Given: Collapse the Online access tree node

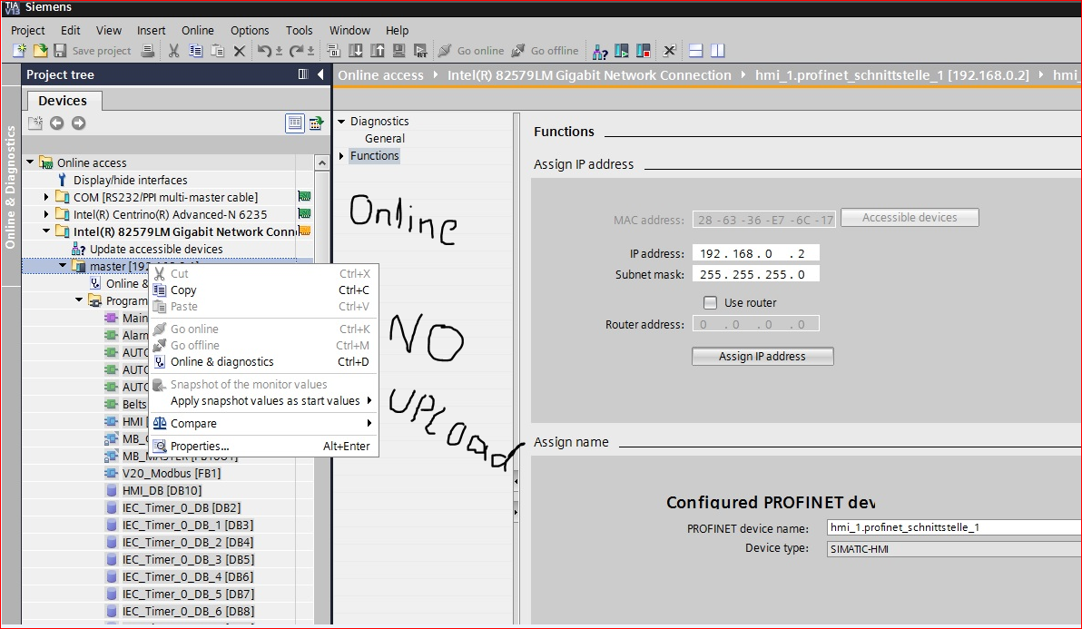Looking at the screenshot, I should pyautogui.click(x=31, y=162).
